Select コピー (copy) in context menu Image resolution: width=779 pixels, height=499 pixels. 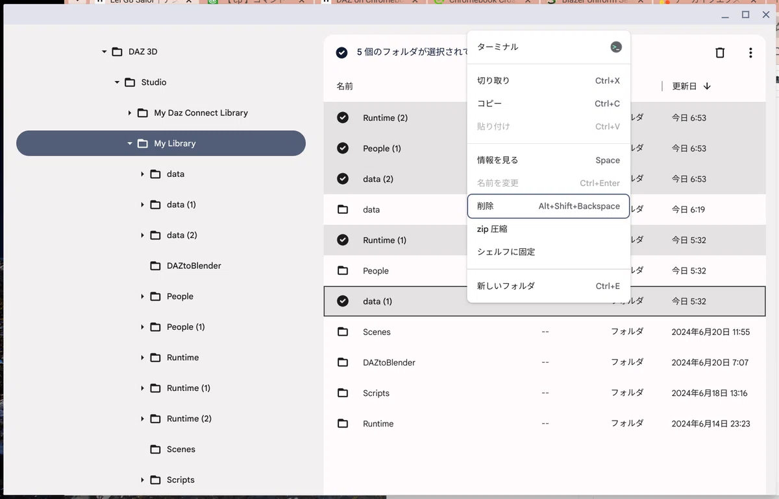549,104
